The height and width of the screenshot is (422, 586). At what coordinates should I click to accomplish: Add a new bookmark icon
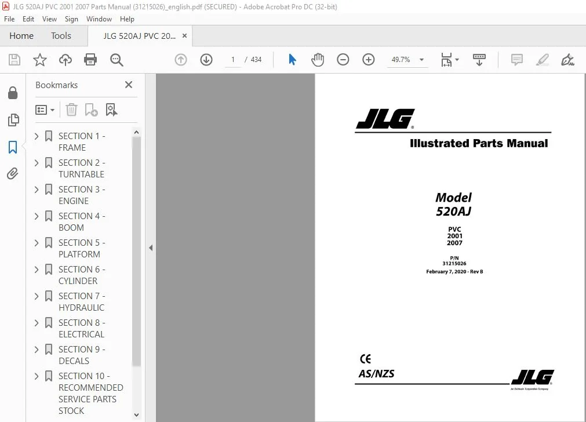tap(91, 110)
